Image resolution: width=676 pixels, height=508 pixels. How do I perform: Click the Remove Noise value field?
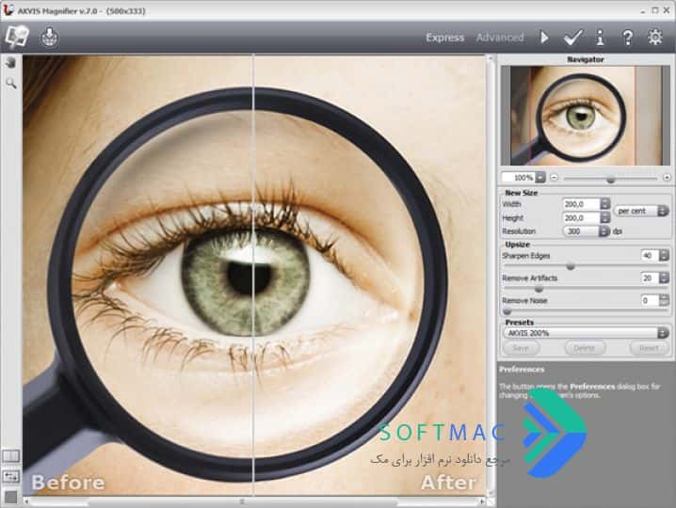650,300
